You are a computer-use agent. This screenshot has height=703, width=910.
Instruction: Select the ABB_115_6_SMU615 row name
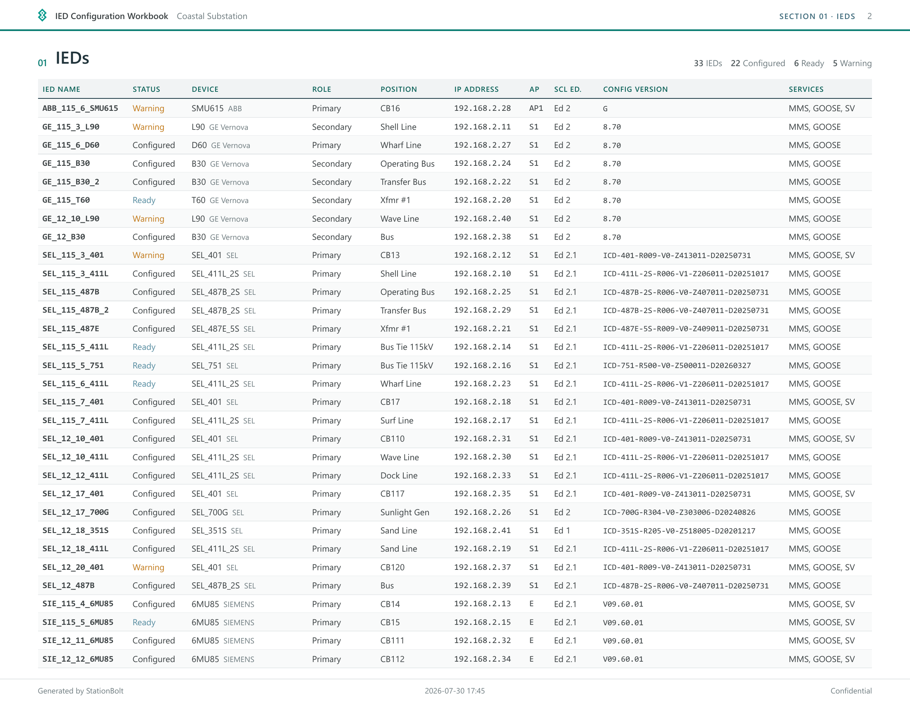(x=80, y=108)
